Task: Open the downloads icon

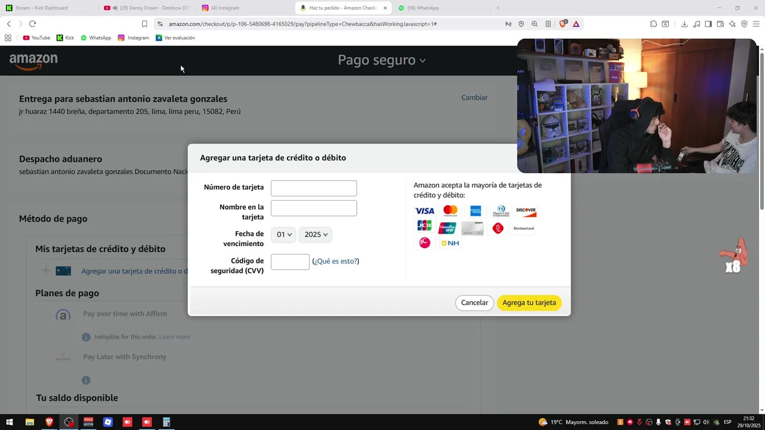Action: (x=684, y=24)
